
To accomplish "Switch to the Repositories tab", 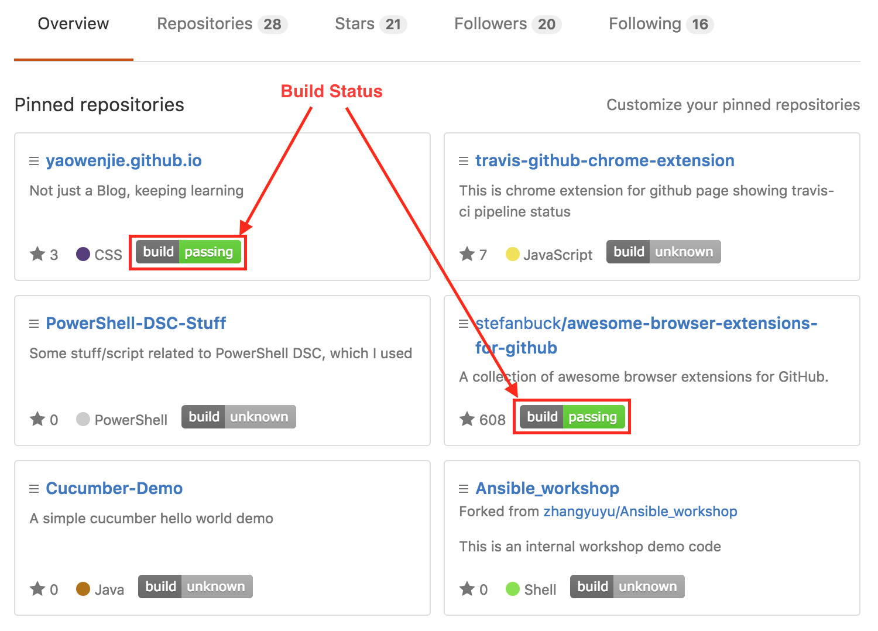I will click(x=222, y=24).
